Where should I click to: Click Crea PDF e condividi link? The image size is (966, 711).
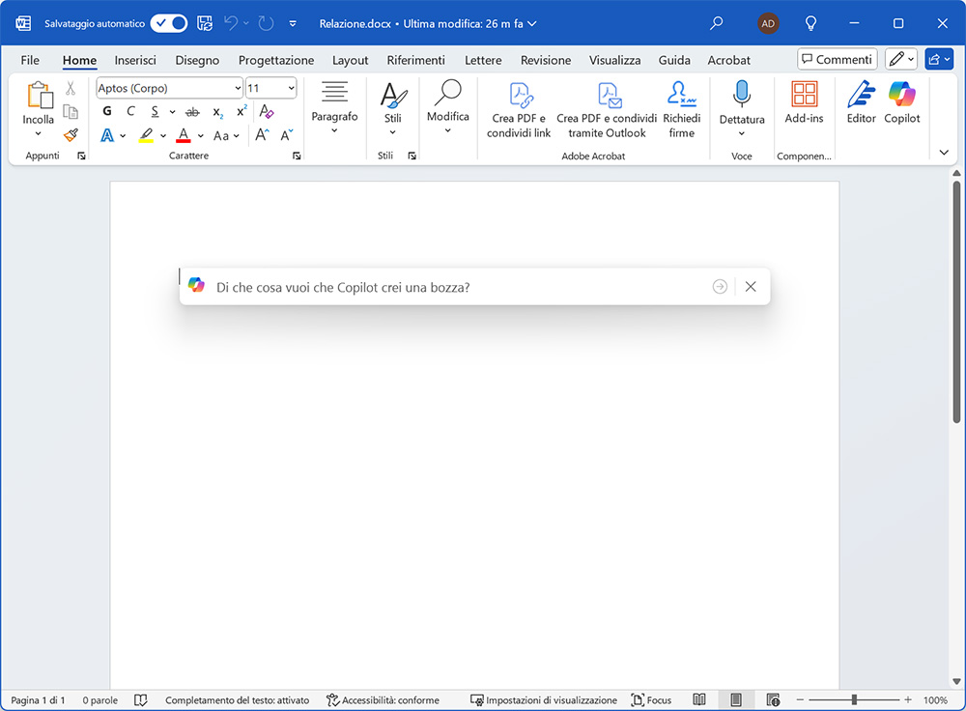[x=519, y=110]
